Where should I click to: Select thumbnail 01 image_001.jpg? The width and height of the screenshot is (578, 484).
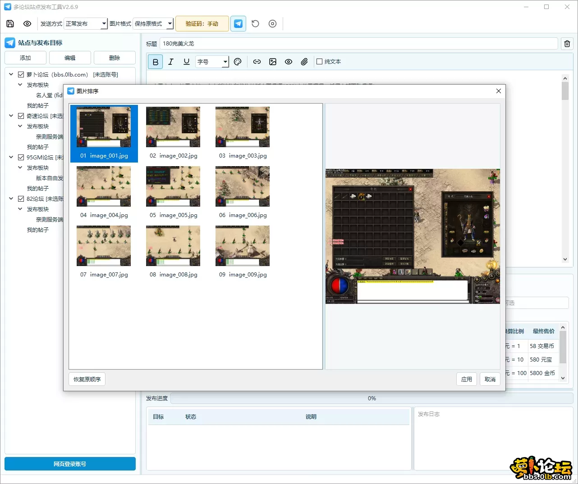click(104, 133)
